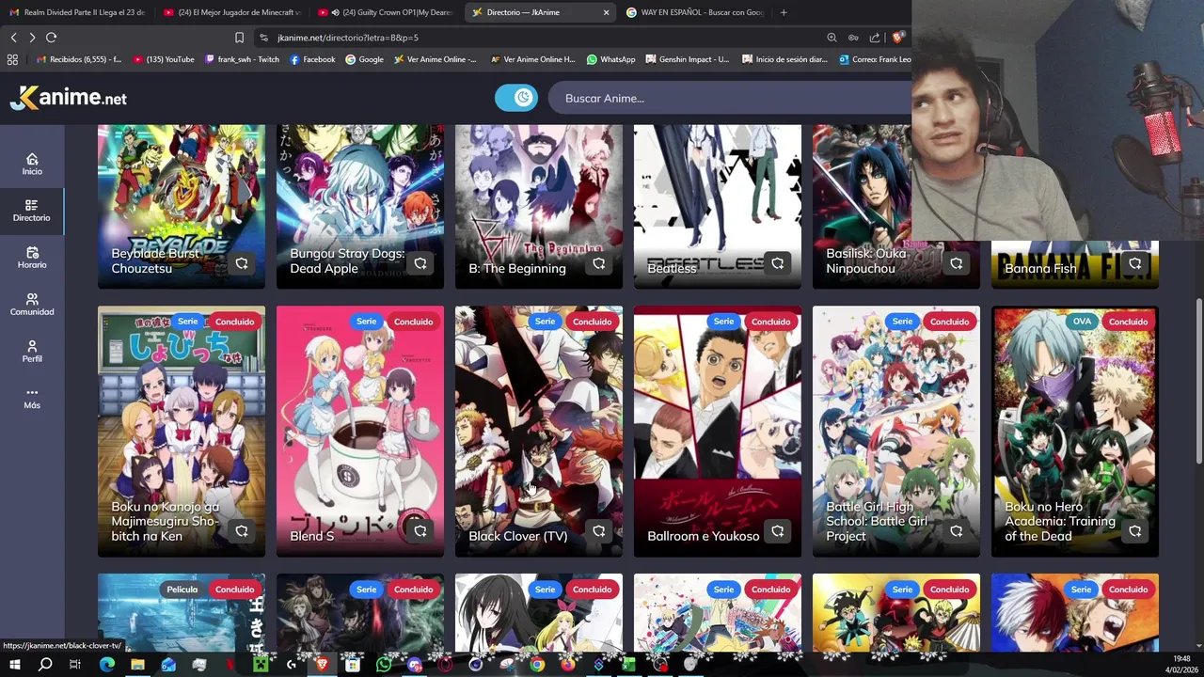Viewport: 1204px width, 677px height.
Task: Close the Directorio — JkAnime tab
Action: point(606,12)
